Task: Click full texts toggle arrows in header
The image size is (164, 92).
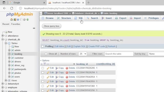Action: [45, 64]
